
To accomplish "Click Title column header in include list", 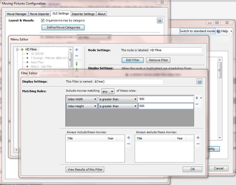I will (x=86, y=138).
